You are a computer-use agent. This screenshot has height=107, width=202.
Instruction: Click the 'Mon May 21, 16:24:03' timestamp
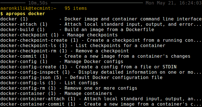[174, 3]
